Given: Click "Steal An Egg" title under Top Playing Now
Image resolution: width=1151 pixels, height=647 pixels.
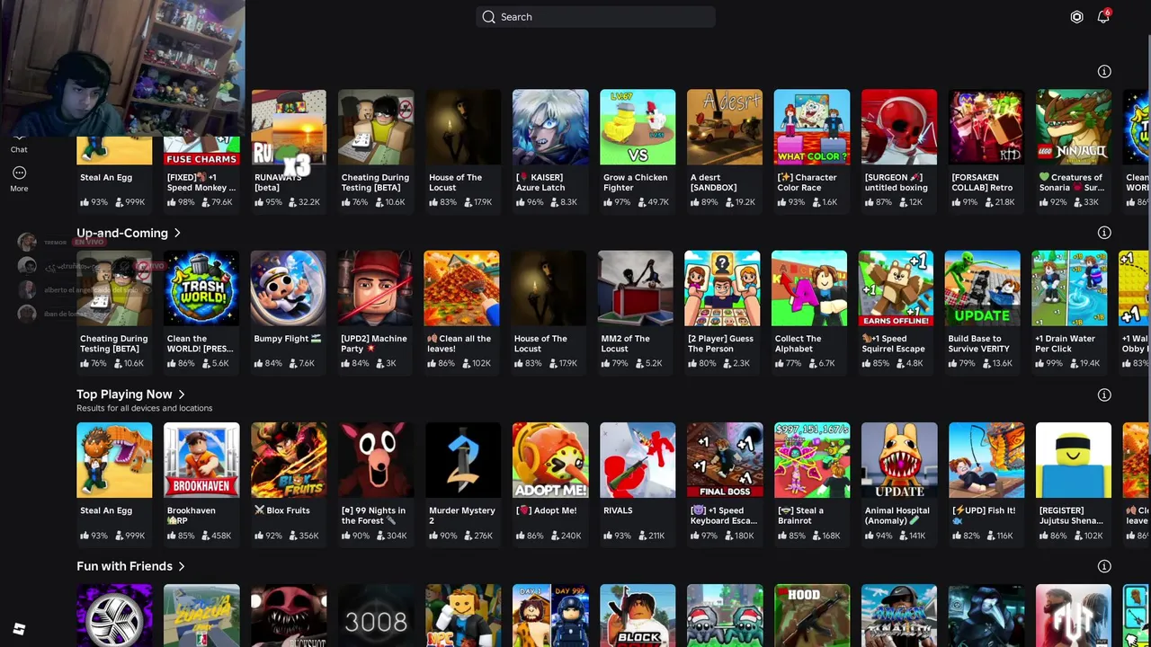Looking at the screenshot, I should coord(106,510).
